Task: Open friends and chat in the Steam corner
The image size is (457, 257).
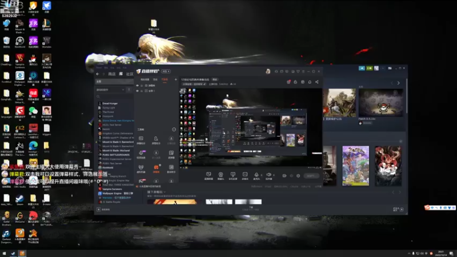Action: [398, 209]
